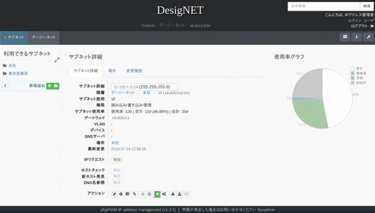Toggle the DNS名参照 無効 badge
Screen dimensions: 375x213
(117, 183)
